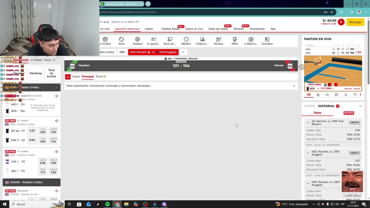
Task: Open the browser extensions puzzle icon
Action: (x=342, y=12)
